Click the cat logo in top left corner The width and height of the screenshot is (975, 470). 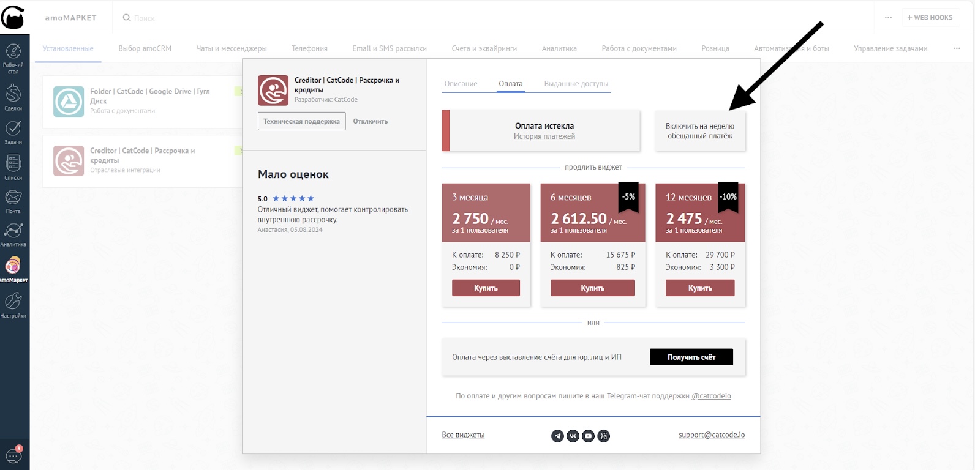click(x=13, y=17)
